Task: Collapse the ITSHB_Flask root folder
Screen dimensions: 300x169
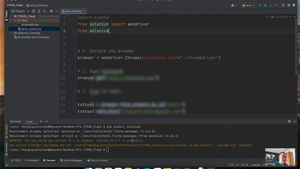Action: tap(11, 16)
